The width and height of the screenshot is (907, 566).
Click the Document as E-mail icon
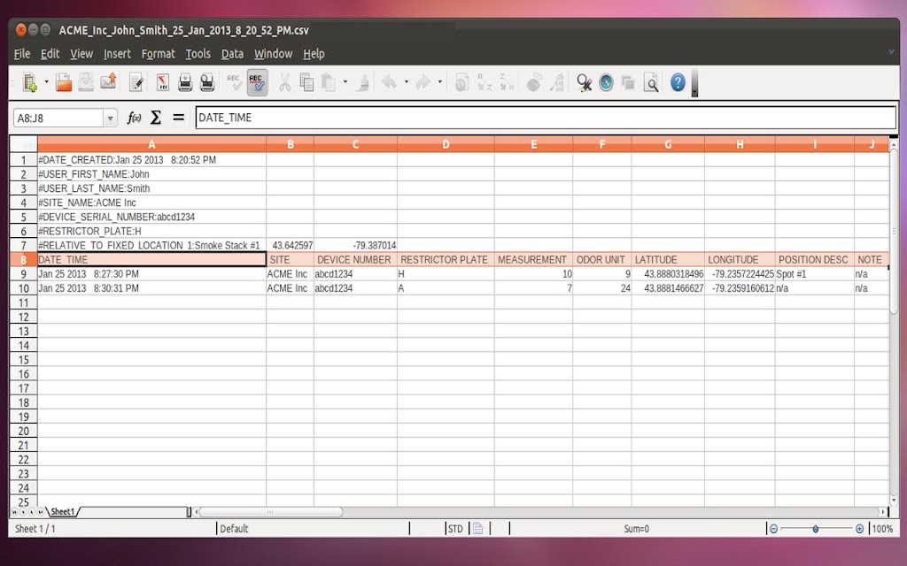[x=108, y=82]
